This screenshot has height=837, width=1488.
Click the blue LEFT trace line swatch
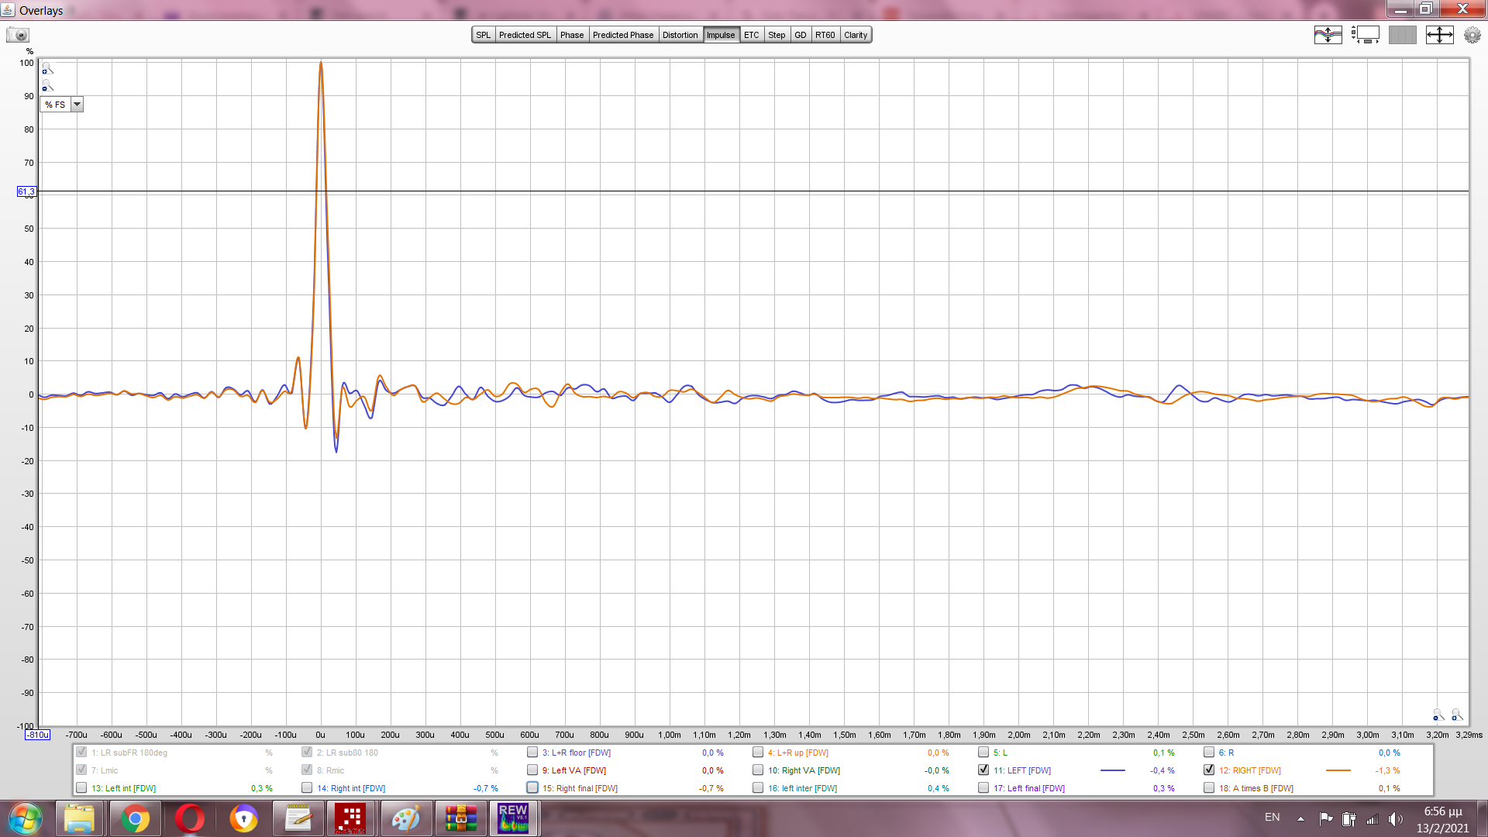pos(1112,770)
